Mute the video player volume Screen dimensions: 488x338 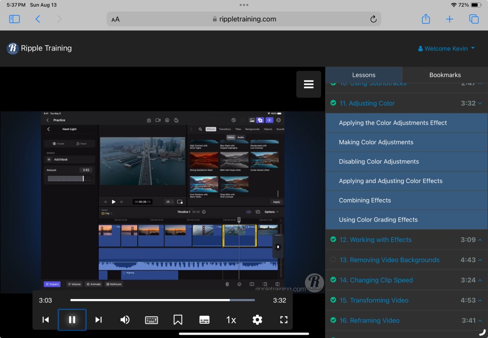coord(125,319)
